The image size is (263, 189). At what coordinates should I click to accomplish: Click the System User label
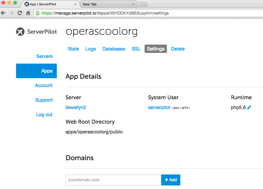click(x=163, y=97)
